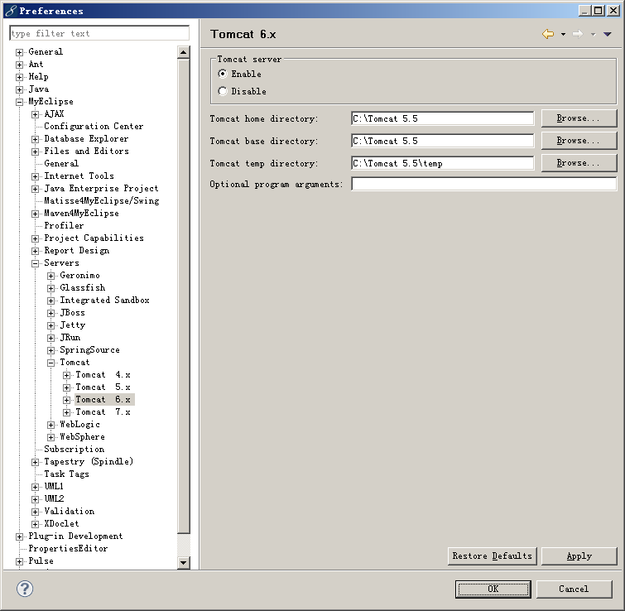Screen dimensions: 625x611
Task: Select Tomcat 5.x tree item
Action: coord(103,387)
